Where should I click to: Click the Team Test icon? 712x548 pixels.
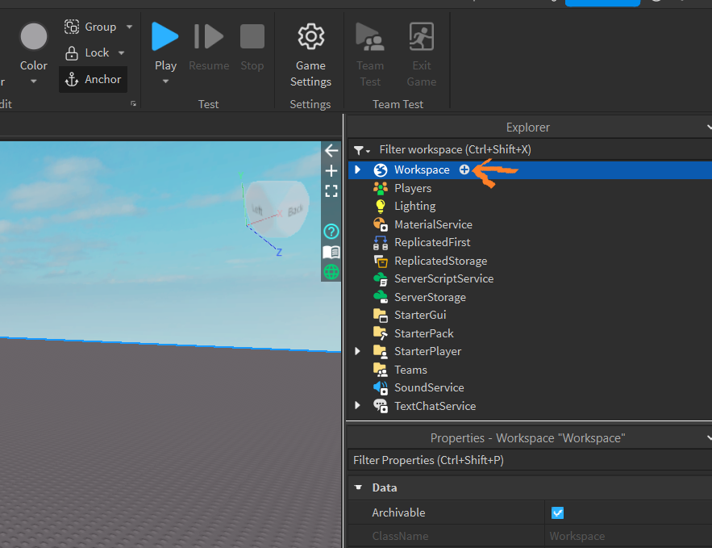pyautogui.click(x=369, y=36)
